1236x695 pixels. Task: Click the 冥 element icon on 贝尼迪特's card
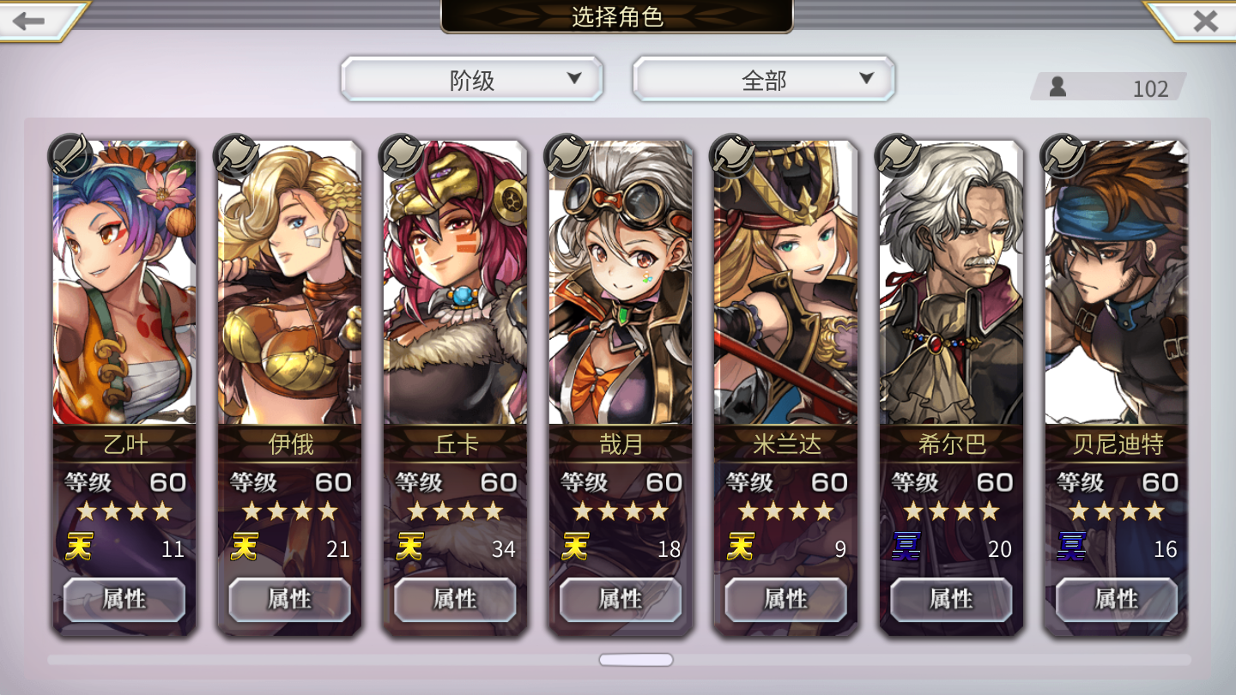coord(1071,547)
